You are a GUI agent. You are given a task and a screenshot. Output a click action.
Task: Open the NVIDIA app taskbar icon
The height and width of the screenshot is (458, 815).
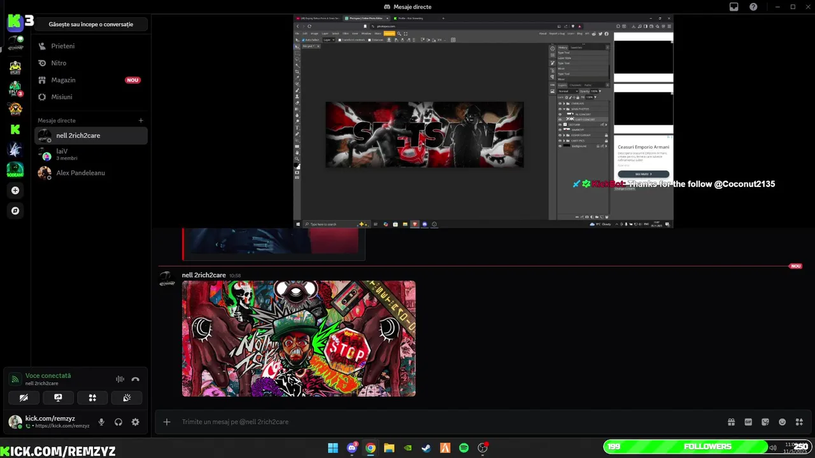408,448
